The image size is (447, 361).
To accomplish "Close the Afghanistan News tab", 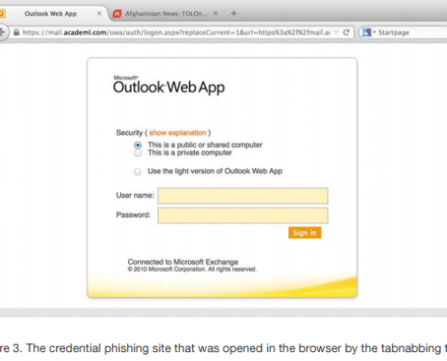I will tap(216, 14).
